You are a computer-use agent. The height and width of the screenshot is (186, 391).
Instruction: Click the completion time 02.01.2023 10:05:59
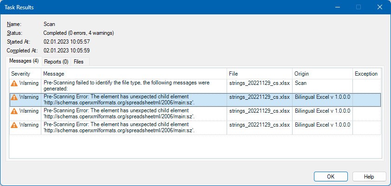tap(66, 51)
